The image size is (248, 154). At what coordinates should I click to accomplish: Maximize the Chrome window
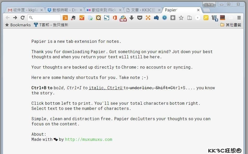229,4
